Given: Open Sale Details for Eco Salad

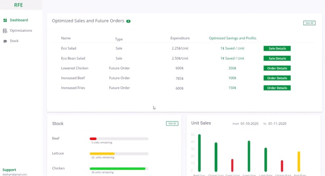Looking at the screenshot, I should [x=277, y=48].
